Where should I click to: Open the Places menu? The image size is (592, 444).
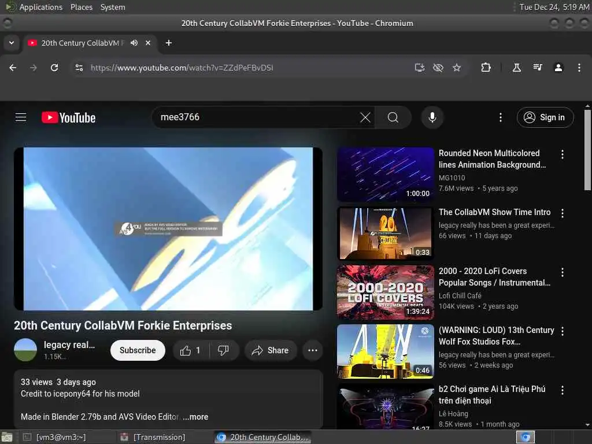coord(81,7)
